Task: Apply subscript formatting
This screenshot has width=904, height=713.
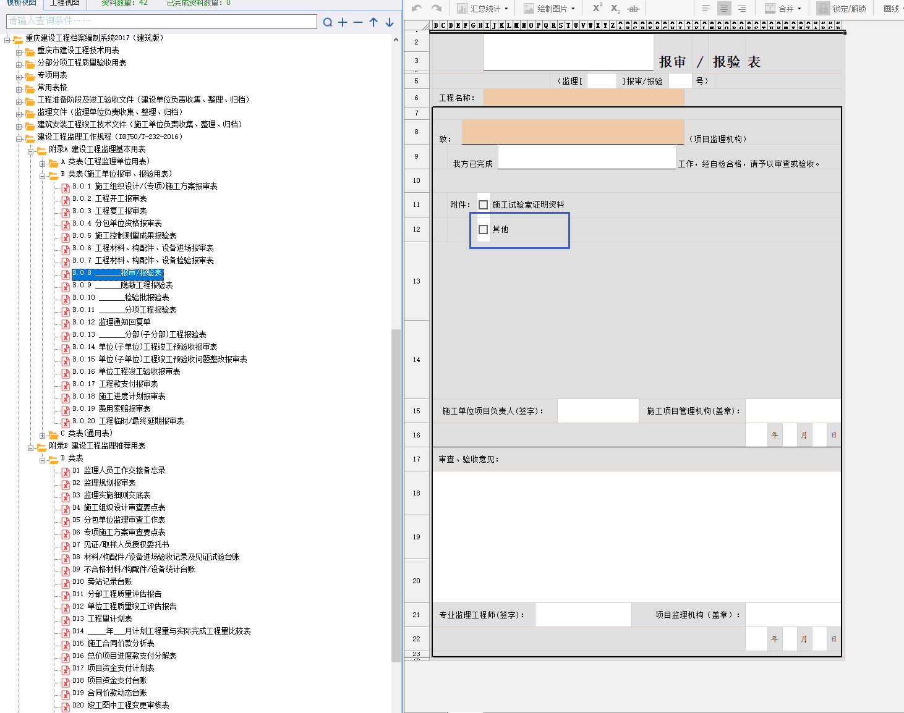Action: tap(615, 8)
